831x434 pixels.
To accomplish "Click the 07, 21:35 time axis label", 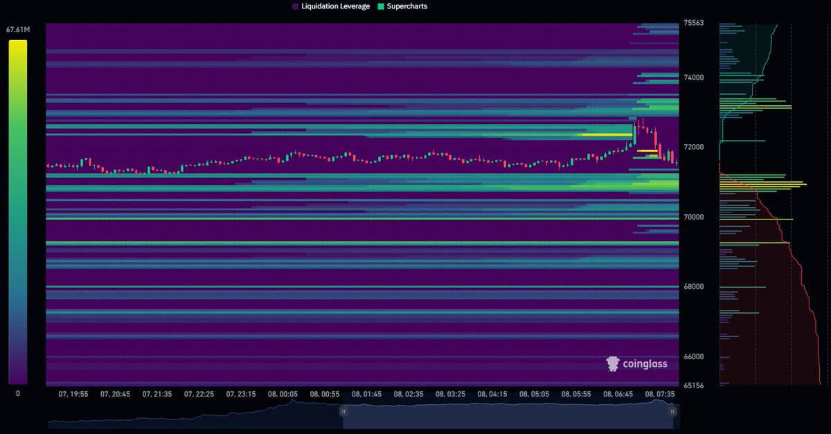I will point(157,394).
